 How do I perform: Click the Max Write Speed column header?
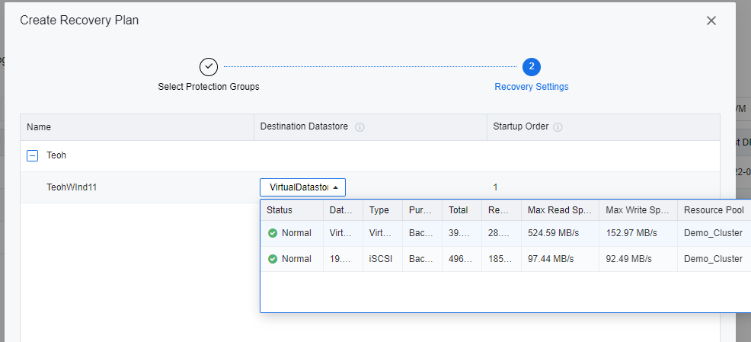click(x=637, y=210)
